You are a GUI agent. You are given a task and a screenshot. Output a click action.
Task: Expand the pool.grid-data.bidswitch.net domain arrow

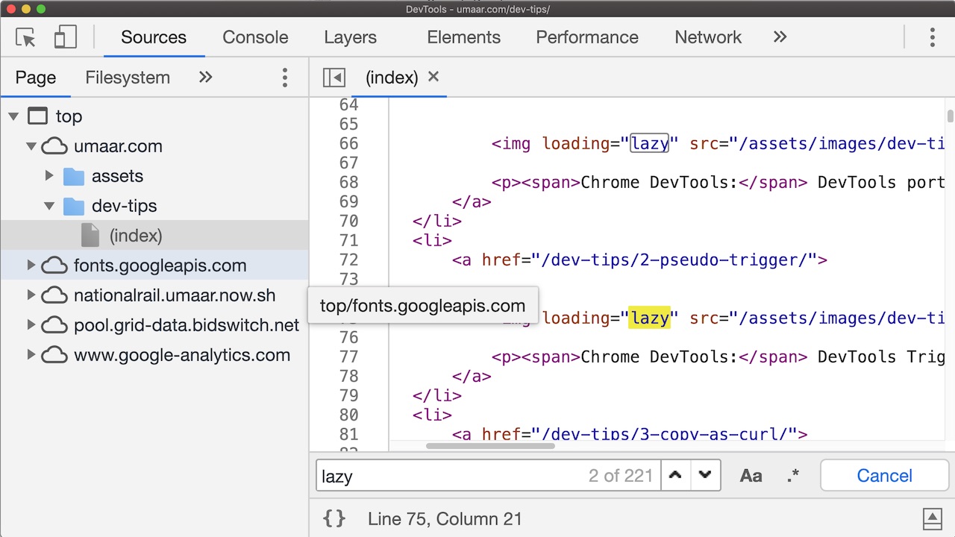point(31,324)
